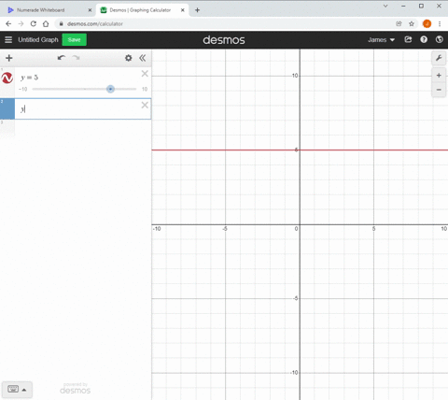448x400 pixels.
Task: Click the desmos logo in header
Action: [224, 40]
